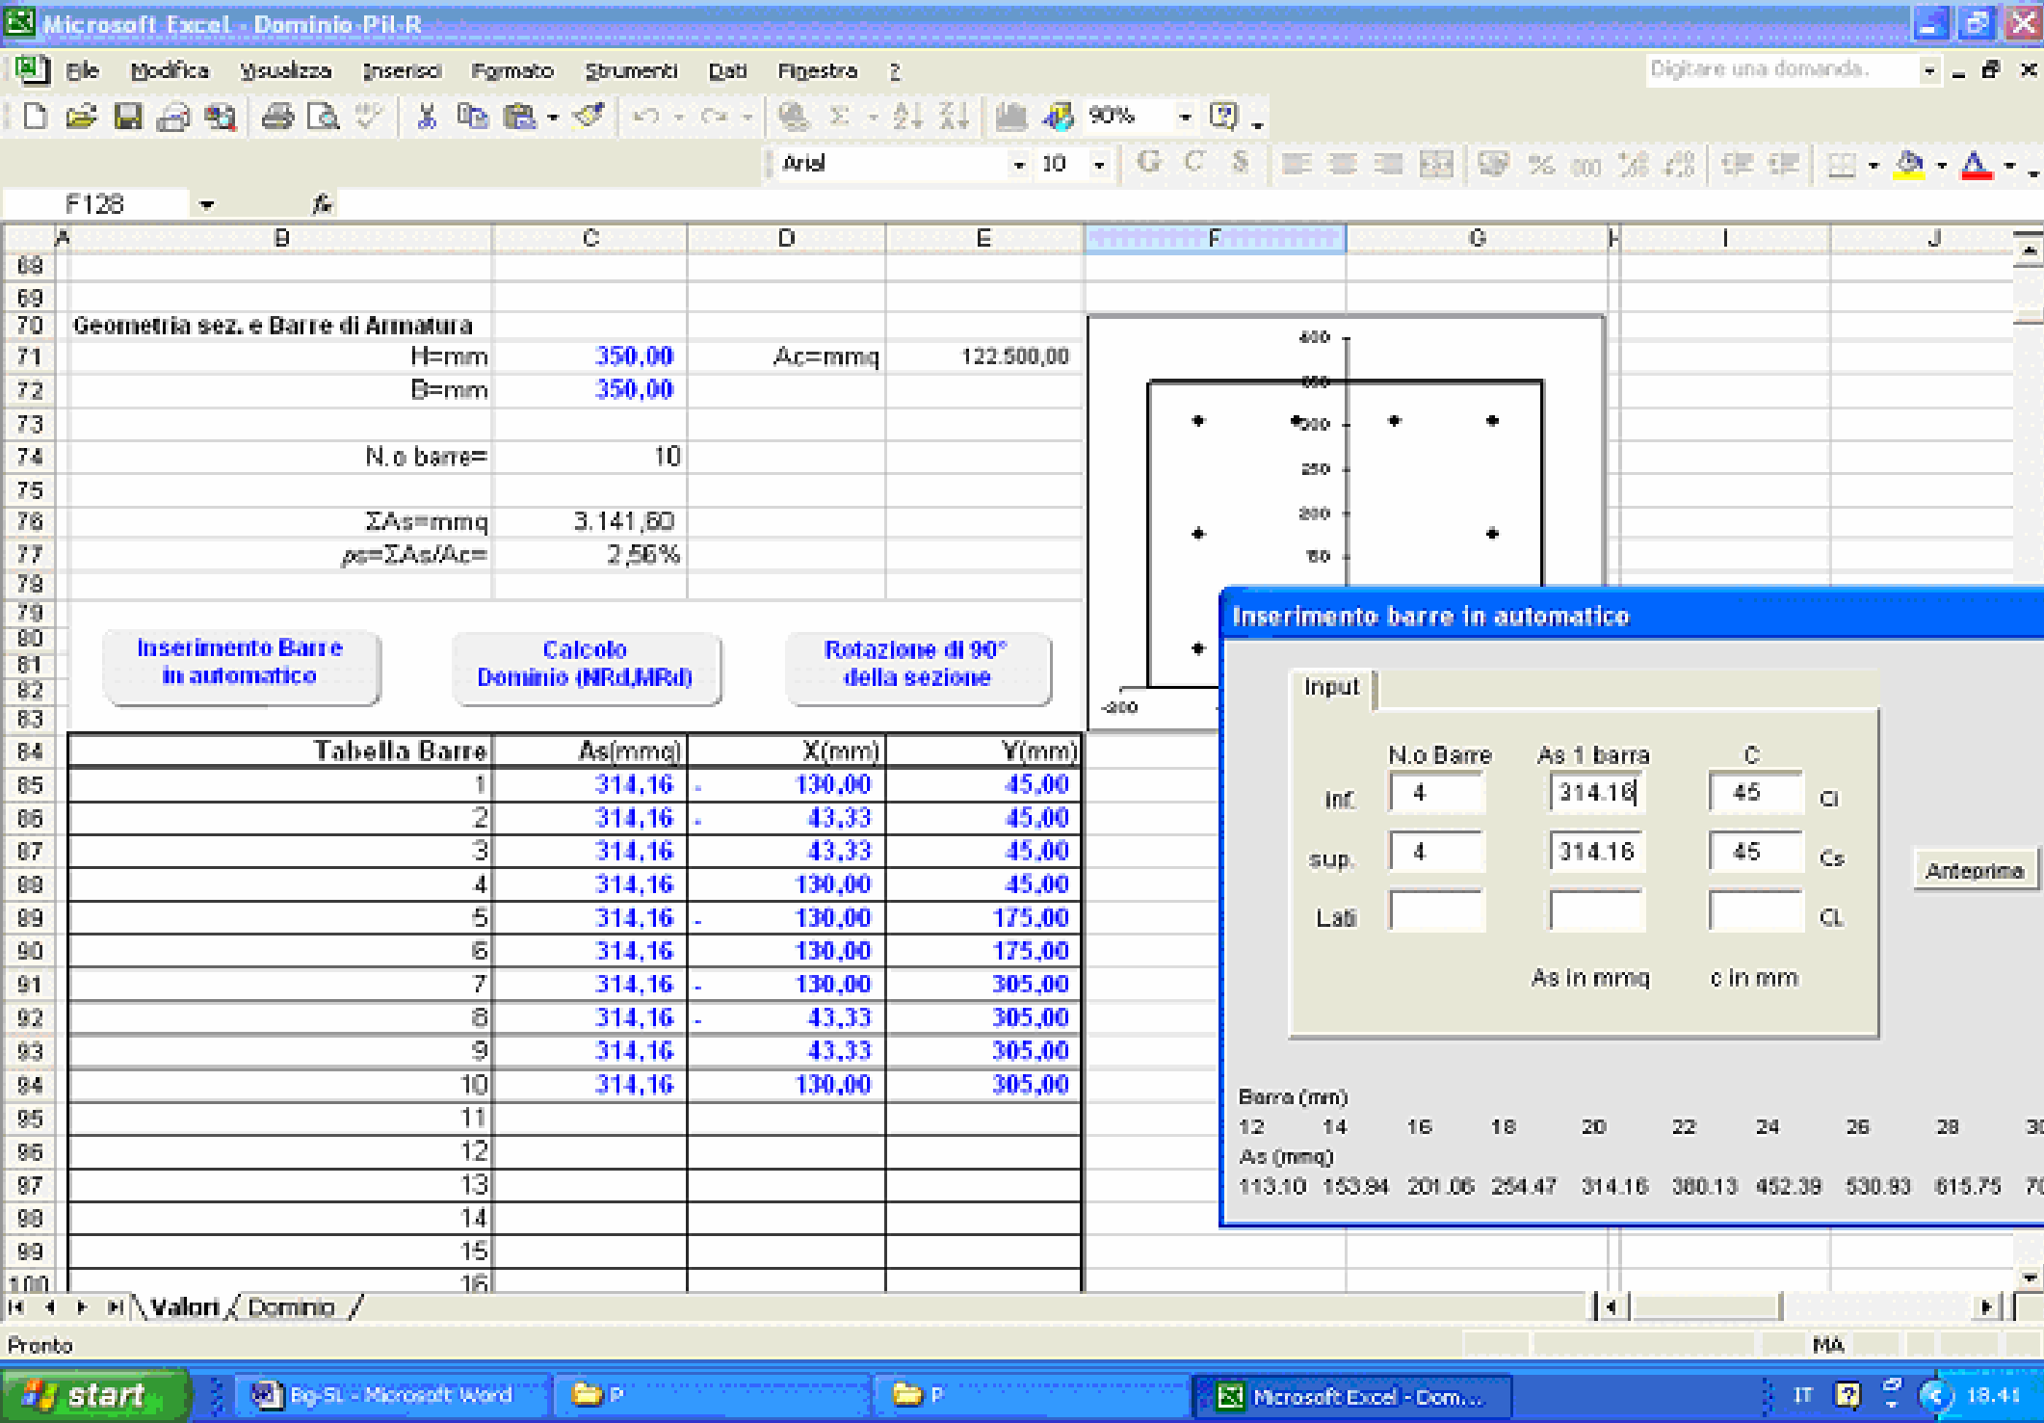Show the Drawing toolbar icon
This screenshot has width=2044, height=1423.
click(x=1058, y=117)
